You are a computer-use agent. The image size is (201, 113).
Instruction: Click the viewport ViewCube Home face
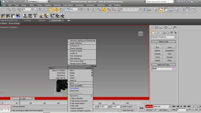tap(141, 34)
